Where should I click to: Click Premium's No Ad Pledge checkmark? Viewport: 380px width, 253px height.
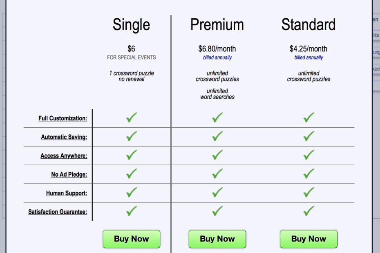(217, 174)
